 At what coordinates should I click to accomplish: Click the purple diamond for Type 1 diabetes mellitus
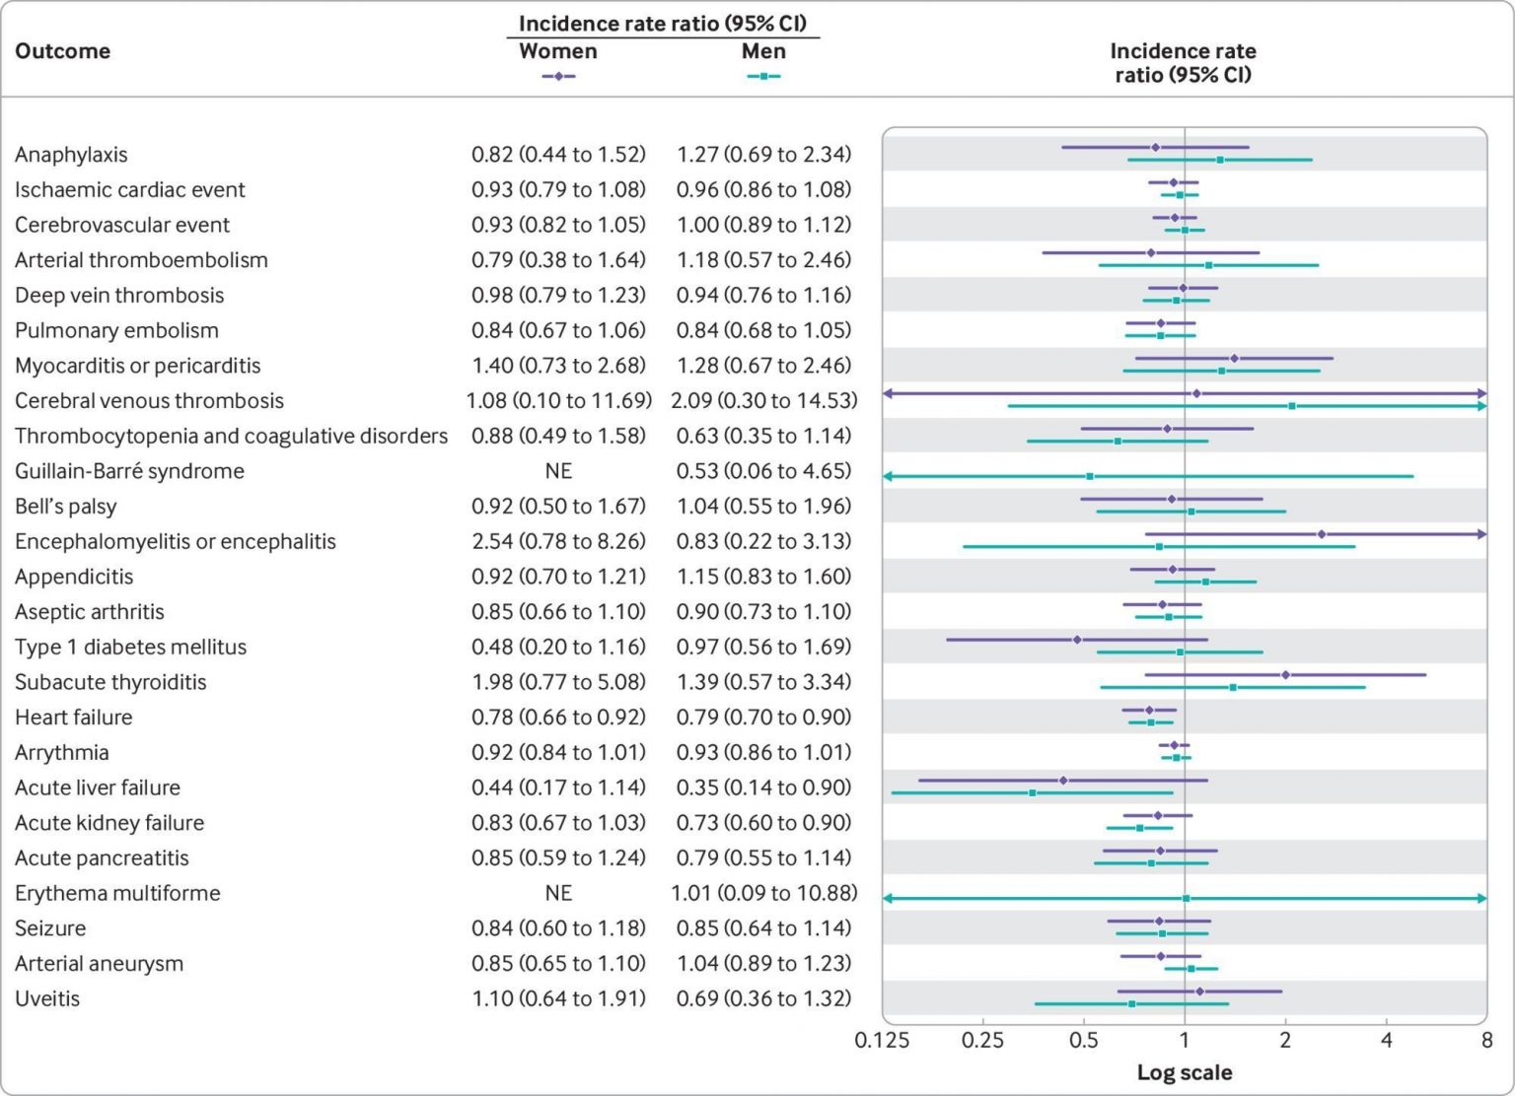[x=1077, y=640]
